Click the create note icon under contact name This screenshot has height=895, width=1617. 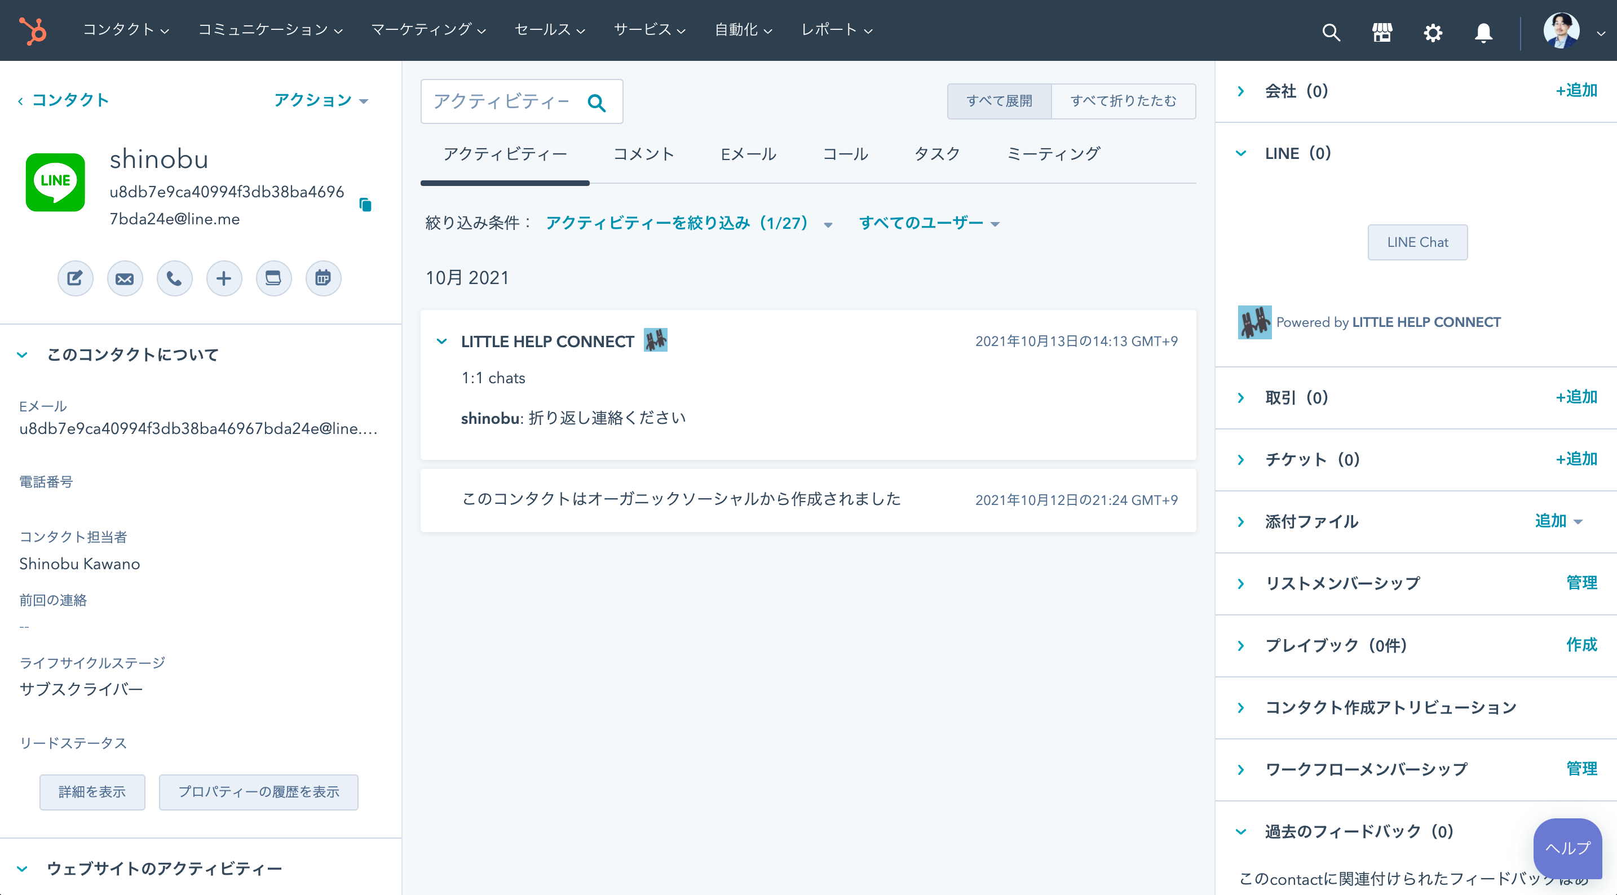[x=76, y=278]
